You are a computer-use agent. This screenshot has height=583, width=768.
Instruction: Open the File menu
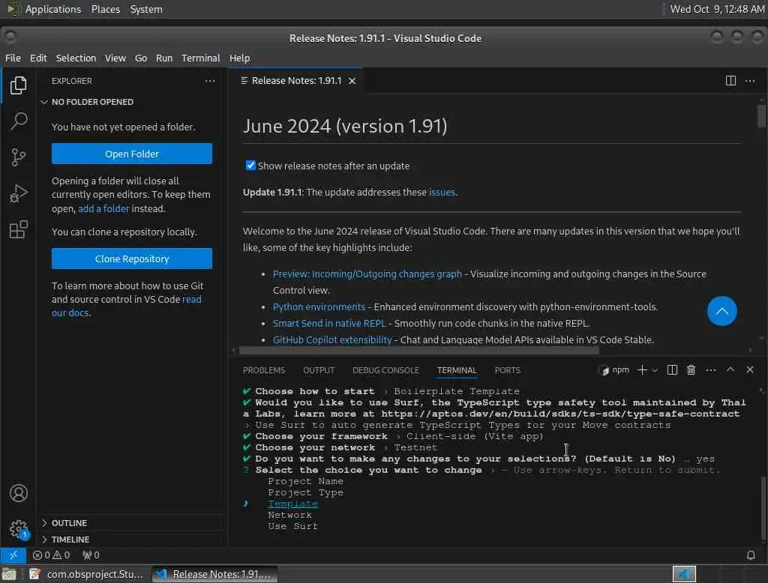point(13,58)
